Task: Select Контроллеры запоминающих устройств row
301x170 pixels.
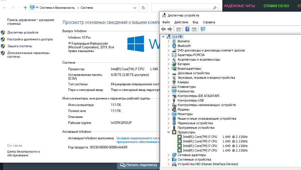Action: coord(207,105)
